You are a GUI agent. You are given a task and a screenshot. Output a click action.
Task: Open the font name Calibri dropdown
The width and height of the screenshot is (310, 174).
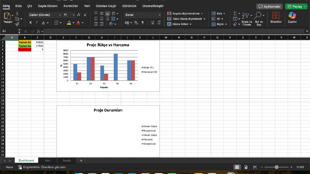tap(60, 15)
